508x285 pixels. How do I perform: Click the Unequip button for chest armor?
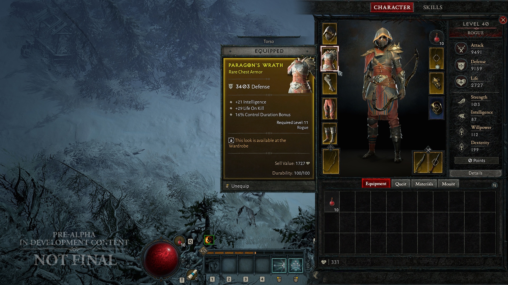tap(269, 186)
